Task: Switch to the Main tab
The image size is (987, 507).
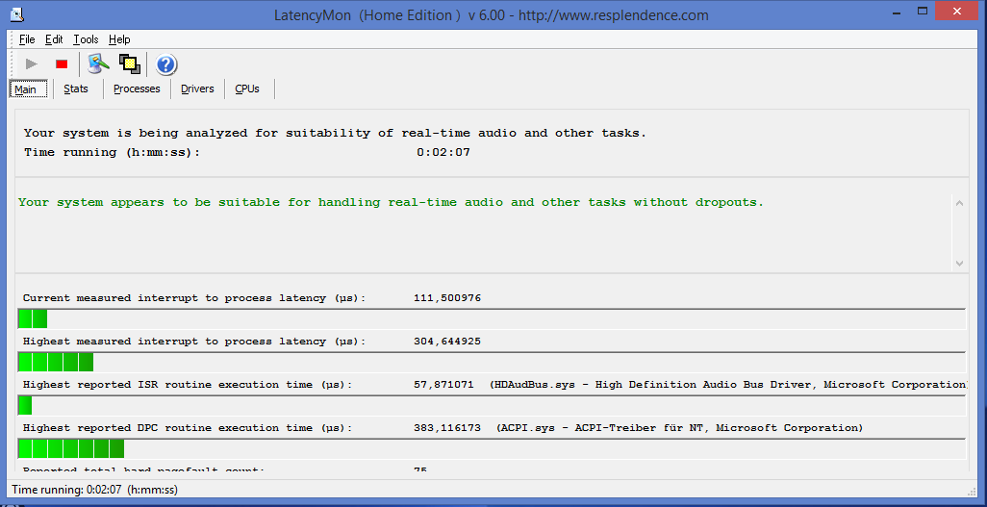Action: [x=28, y=89]
